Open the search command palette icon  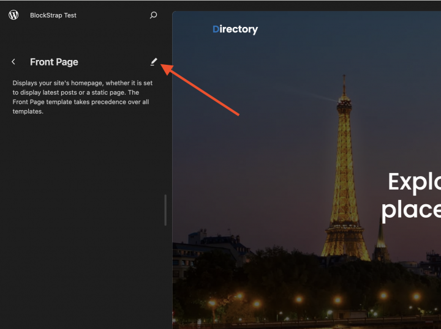coord(154,15)
